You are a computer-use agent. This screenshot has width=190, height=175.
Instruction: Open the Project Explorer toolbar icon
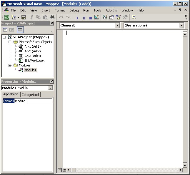coord(105,18)
